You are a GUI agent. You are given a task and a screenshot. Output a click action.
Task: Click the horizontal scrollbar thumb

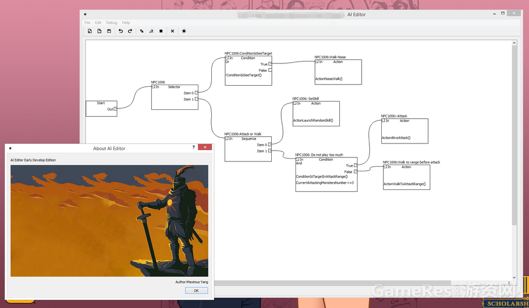(332, 282)
